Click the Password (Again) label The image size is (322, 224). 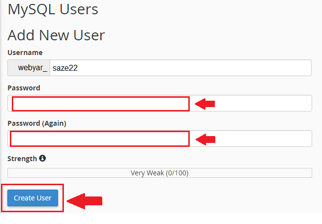(37, 123)
